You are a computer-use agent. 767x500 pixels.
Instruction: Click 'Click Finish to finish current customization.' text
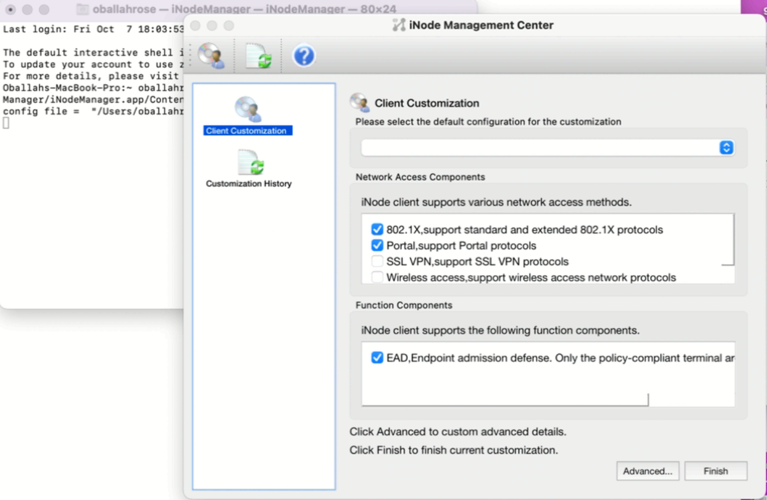point(454,450)
